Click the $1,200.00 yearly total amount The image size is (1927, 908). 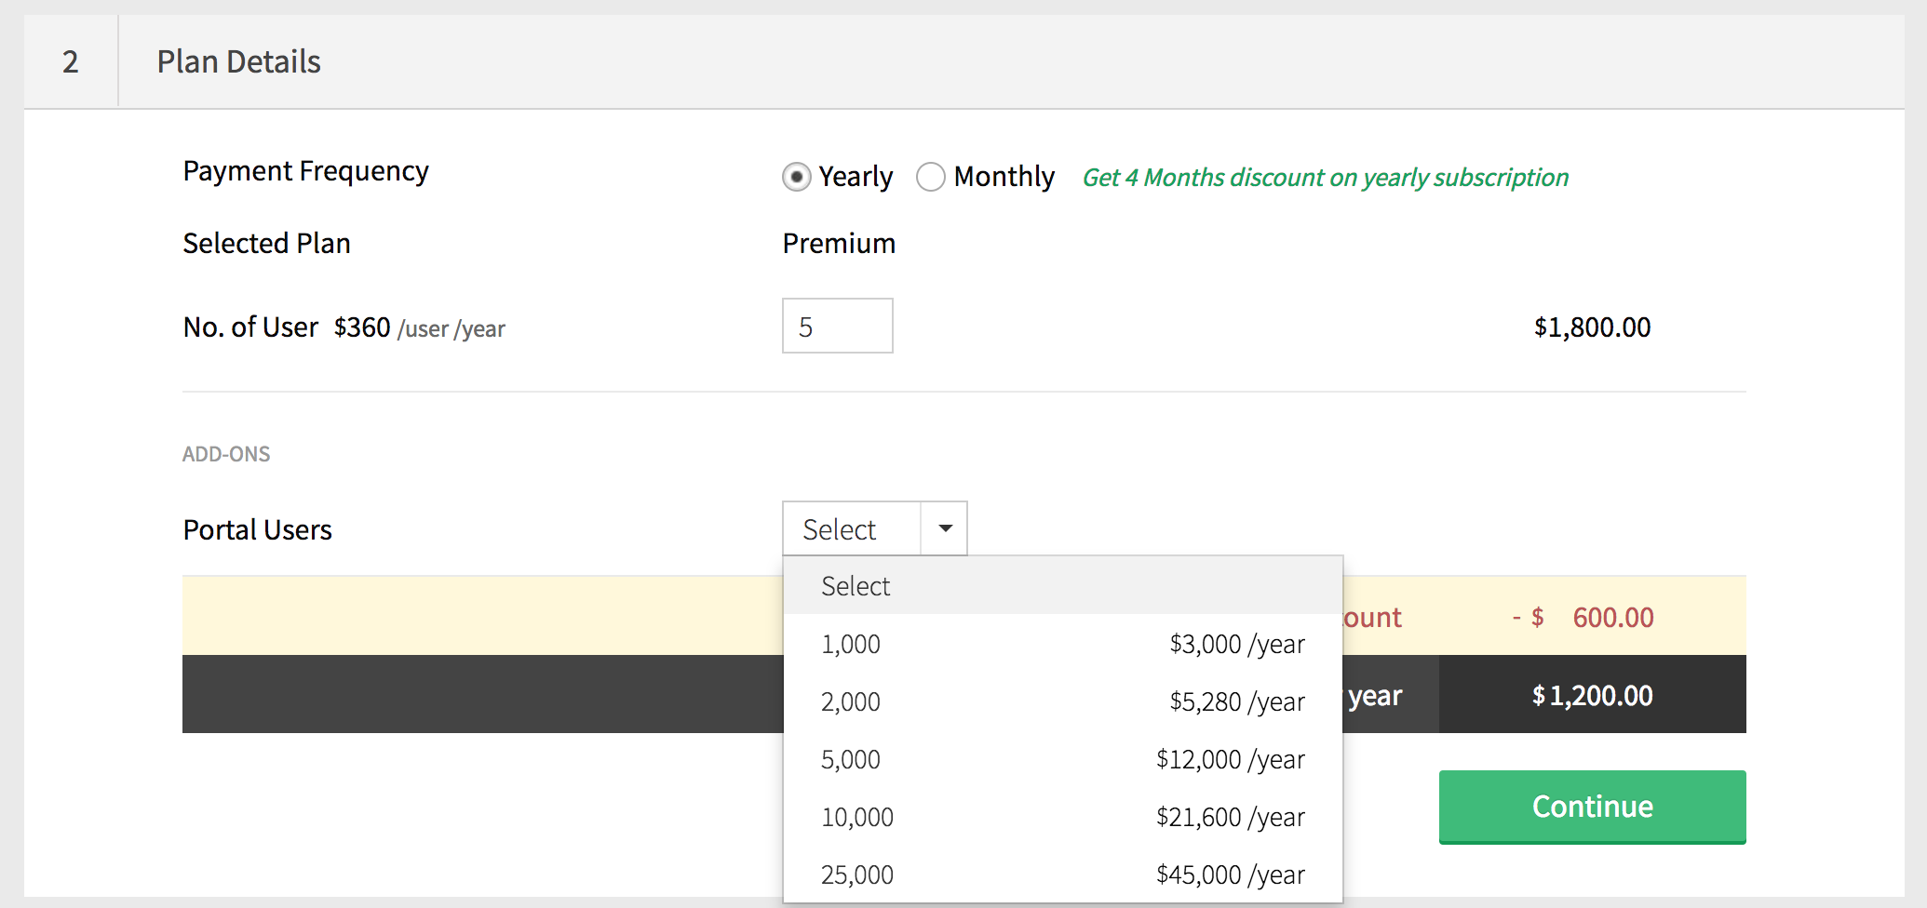click(x=1592, y=696)
